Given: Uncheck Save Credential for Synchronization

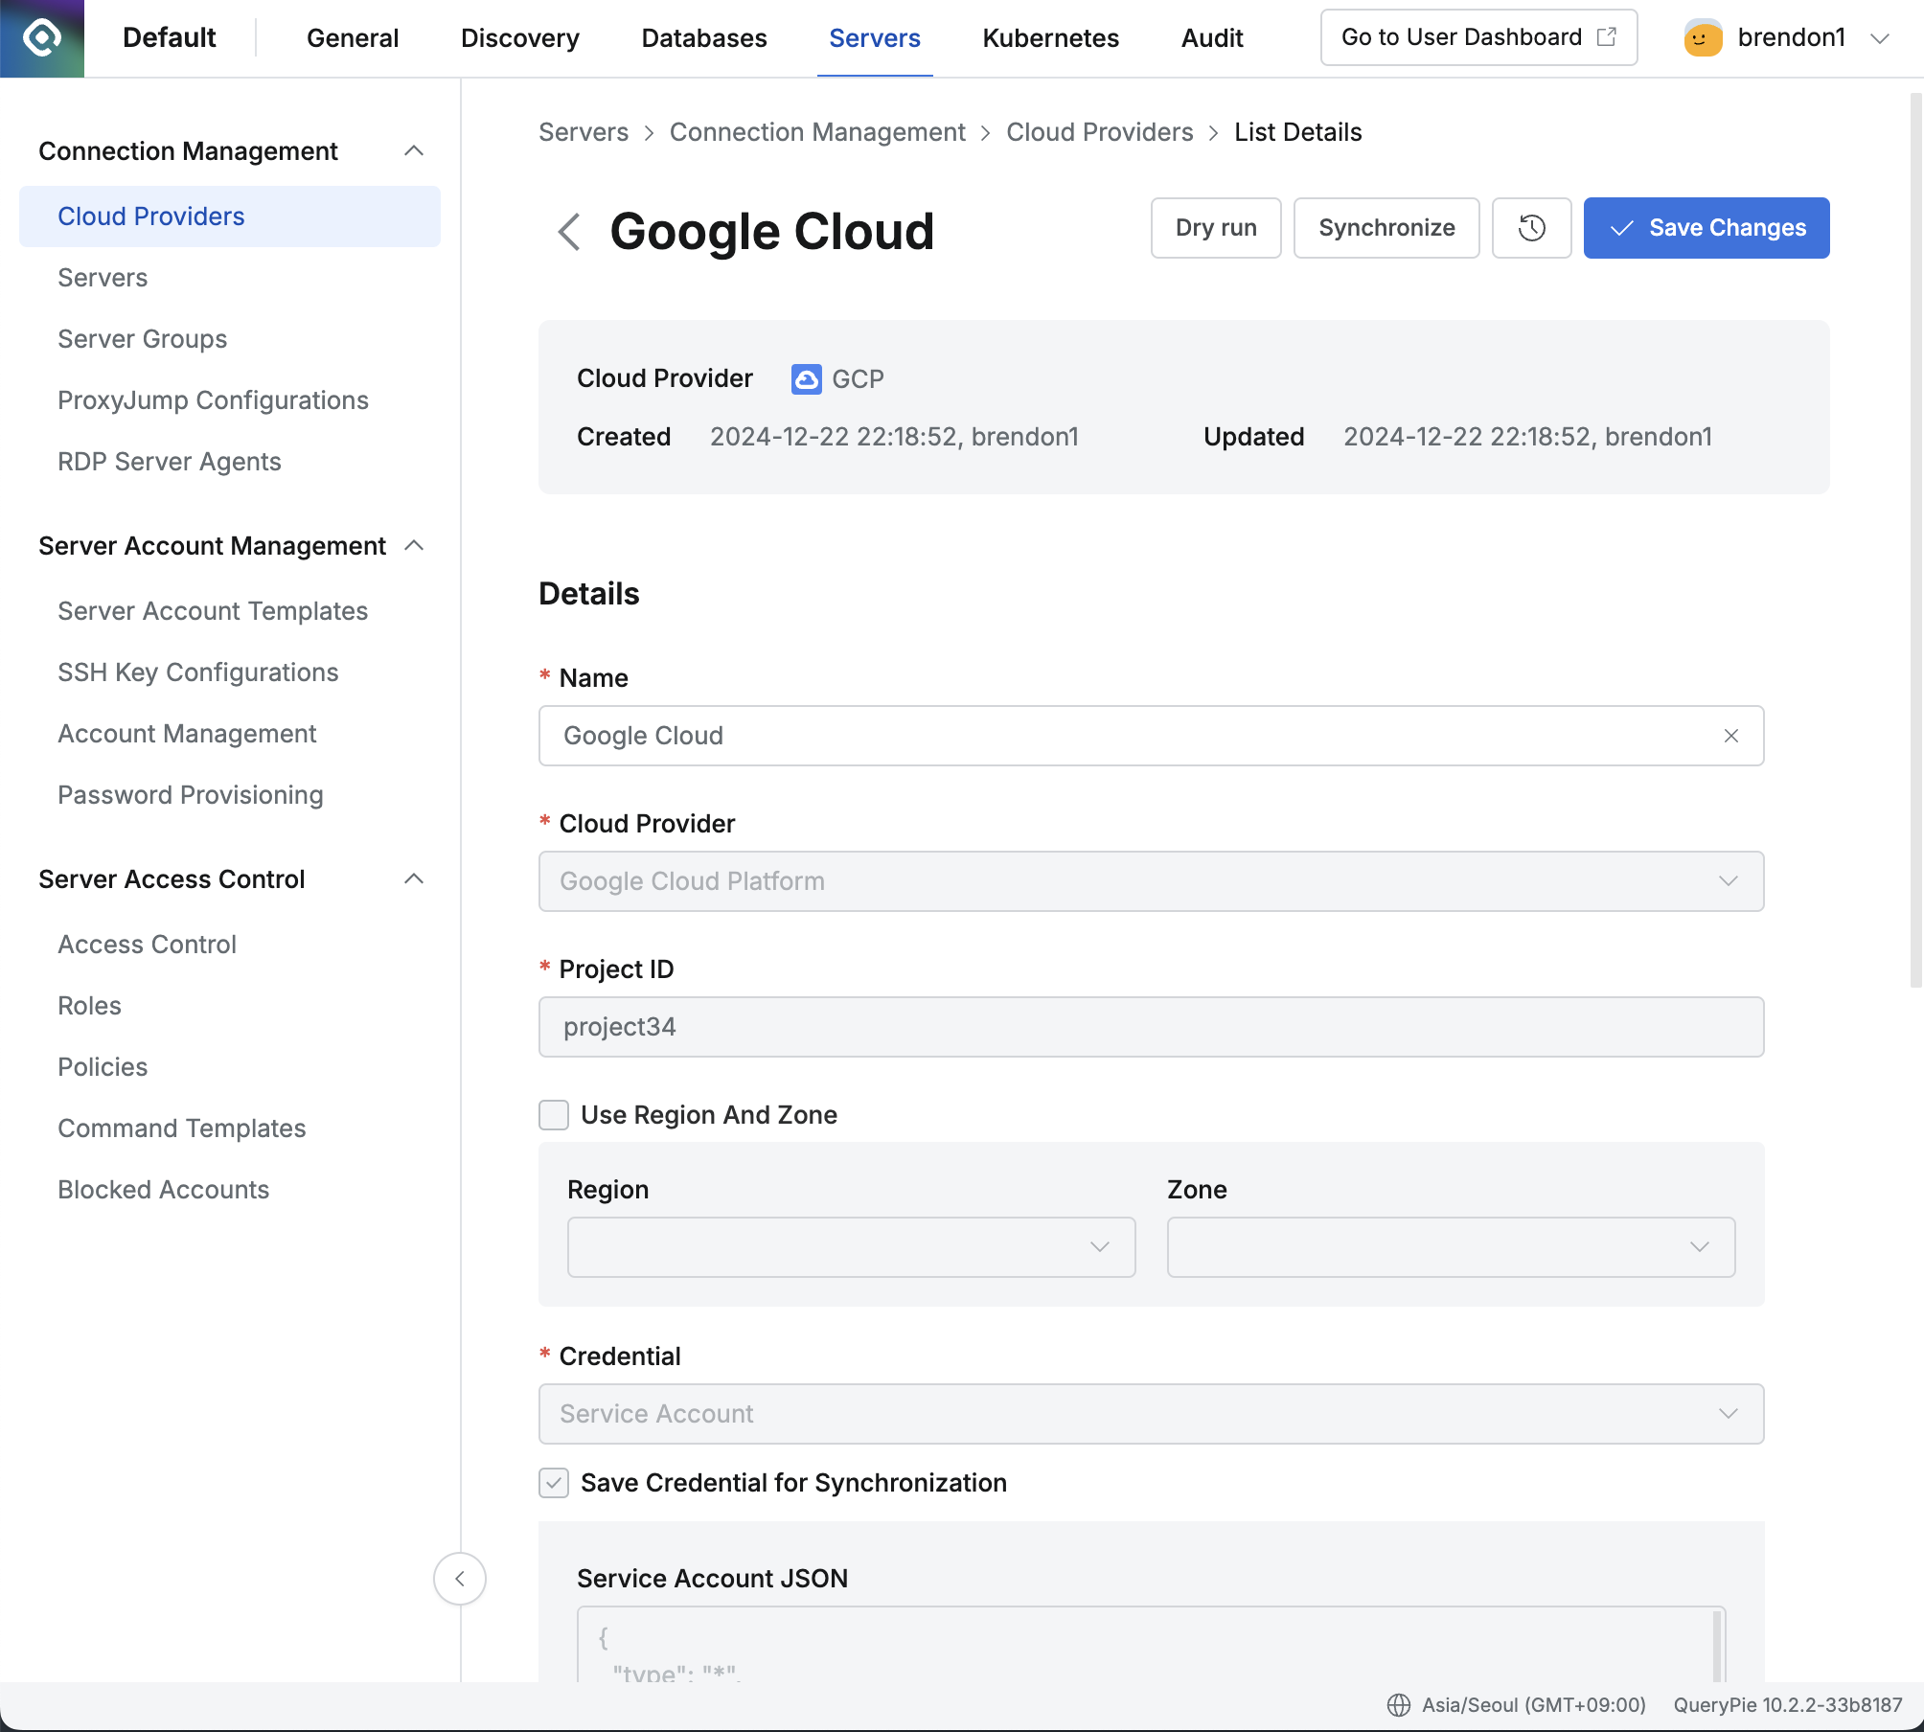Looking at the screenshot, I should point(554,1483).
